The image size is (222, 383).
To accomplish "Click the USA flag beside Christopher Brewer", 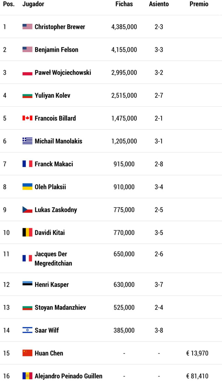I will 27,27.
